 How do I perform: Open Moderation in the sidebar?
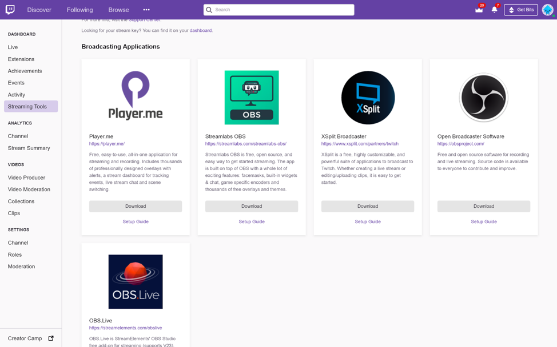click(21, 267)
